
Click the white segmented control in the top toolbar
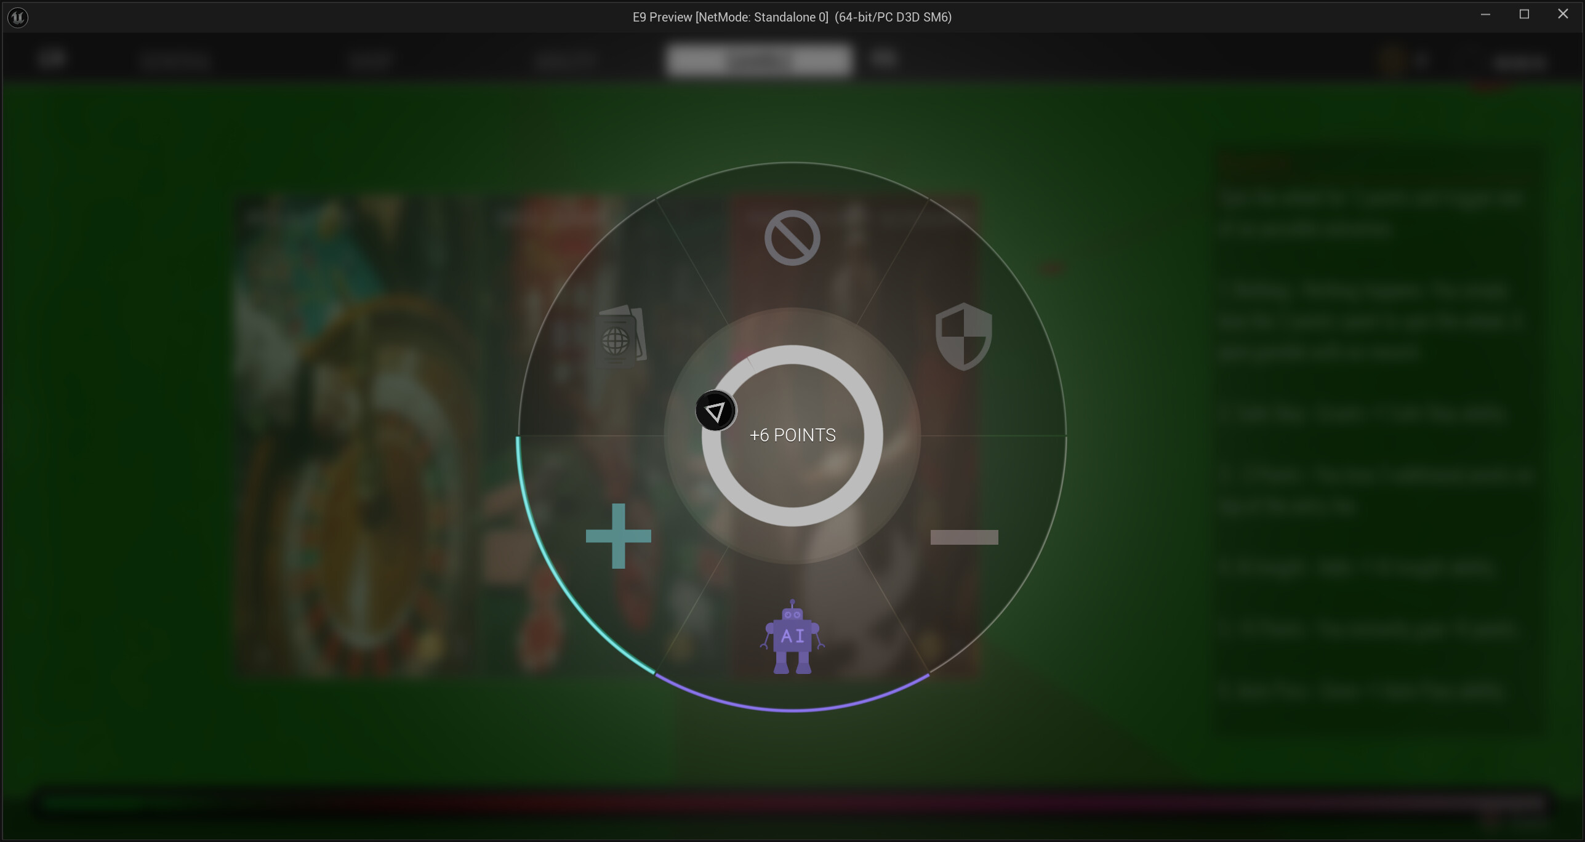point(759,60)
